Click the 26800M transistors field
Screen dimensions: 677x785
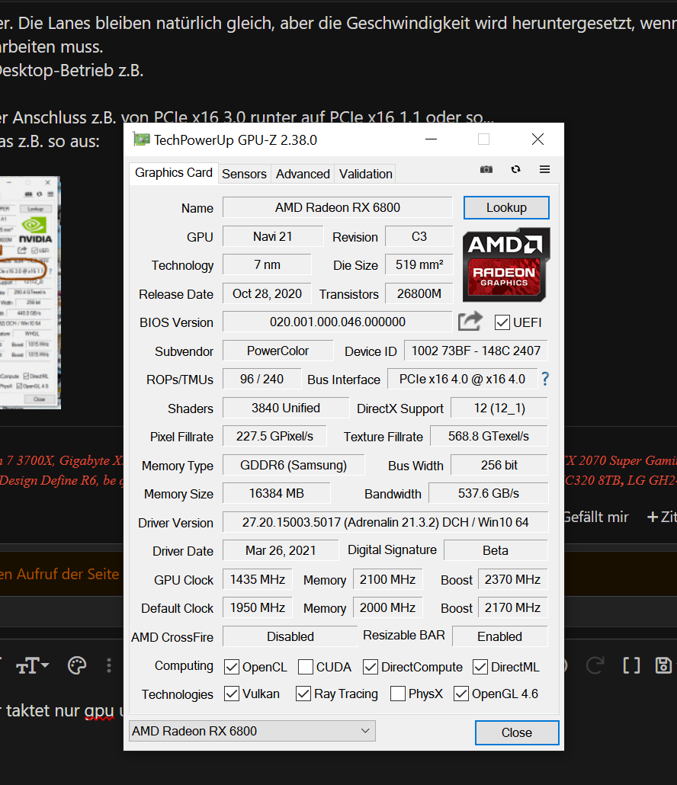(419, 293)
